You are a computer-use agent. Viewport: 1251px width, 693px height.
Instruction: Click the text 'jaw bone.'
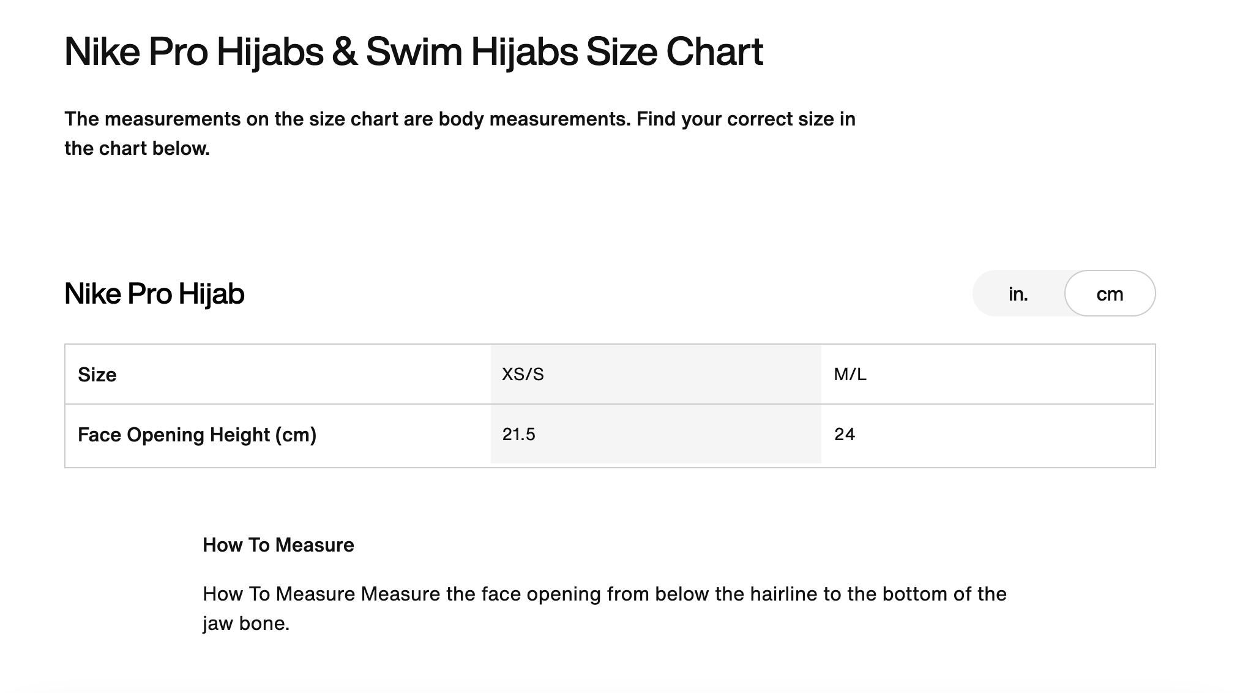245,624
